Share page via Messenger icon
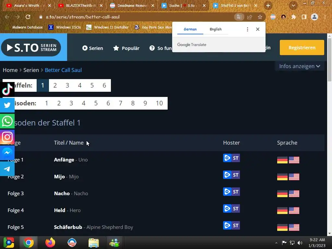332x249 pixels. point(7,153)
